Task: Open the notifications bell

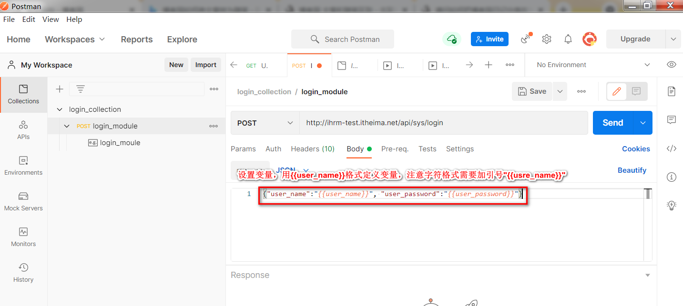Action: 568,39
